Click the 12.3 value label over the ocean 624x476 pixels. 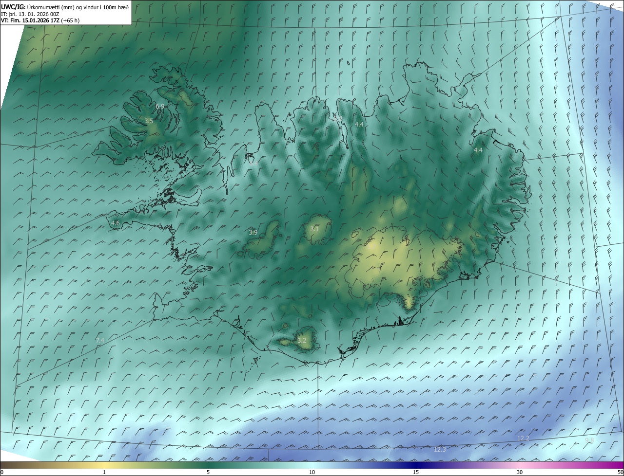pos(440,449)
